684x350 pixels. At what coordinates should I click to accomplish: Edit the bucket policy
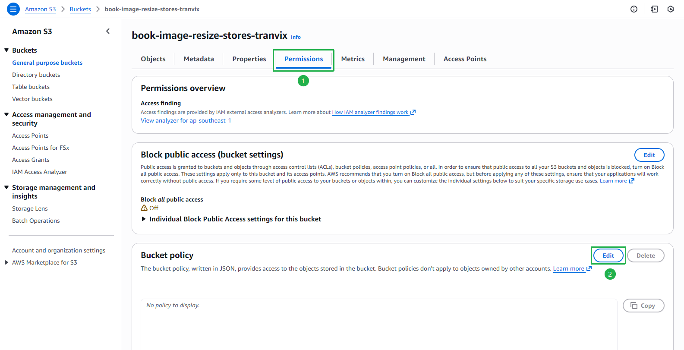[x=608, y=255]
